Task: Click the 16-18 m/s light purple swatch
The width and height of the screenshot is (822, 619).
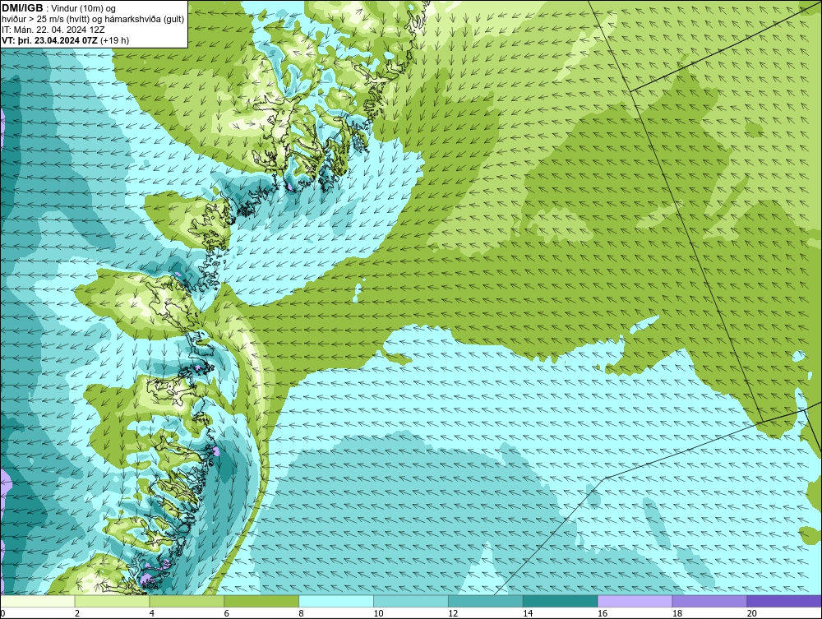Action: point(635,601)
